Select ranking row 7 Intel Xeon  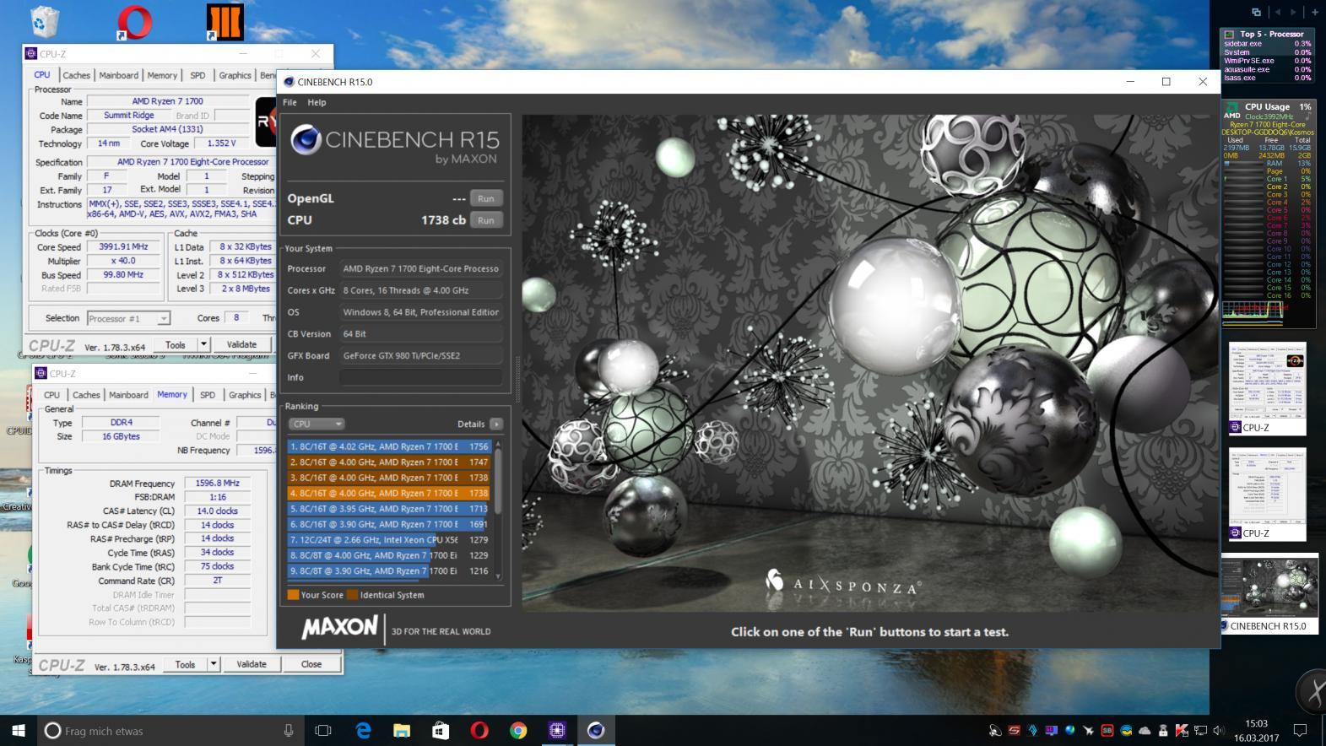(x=389, y=540)
